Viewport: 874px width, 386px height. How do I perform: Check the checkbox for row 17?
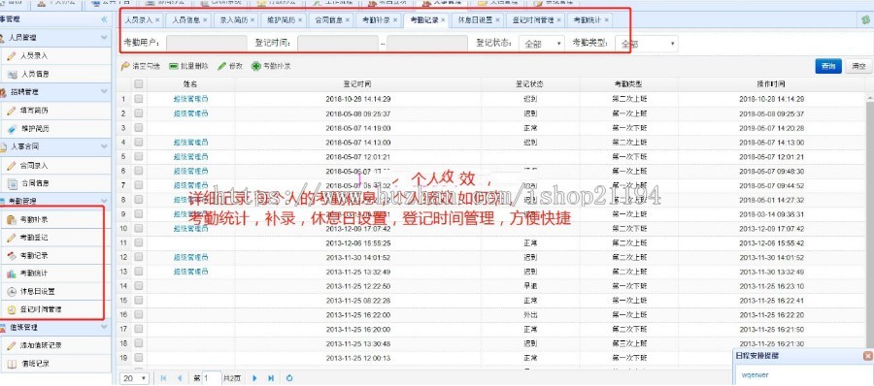(139, 329)
